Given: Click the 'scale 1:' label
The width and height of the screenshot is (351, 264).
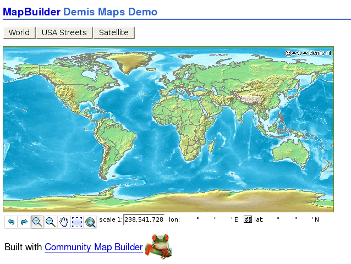Looking at the screenshot, I should (x=111, y=219).
